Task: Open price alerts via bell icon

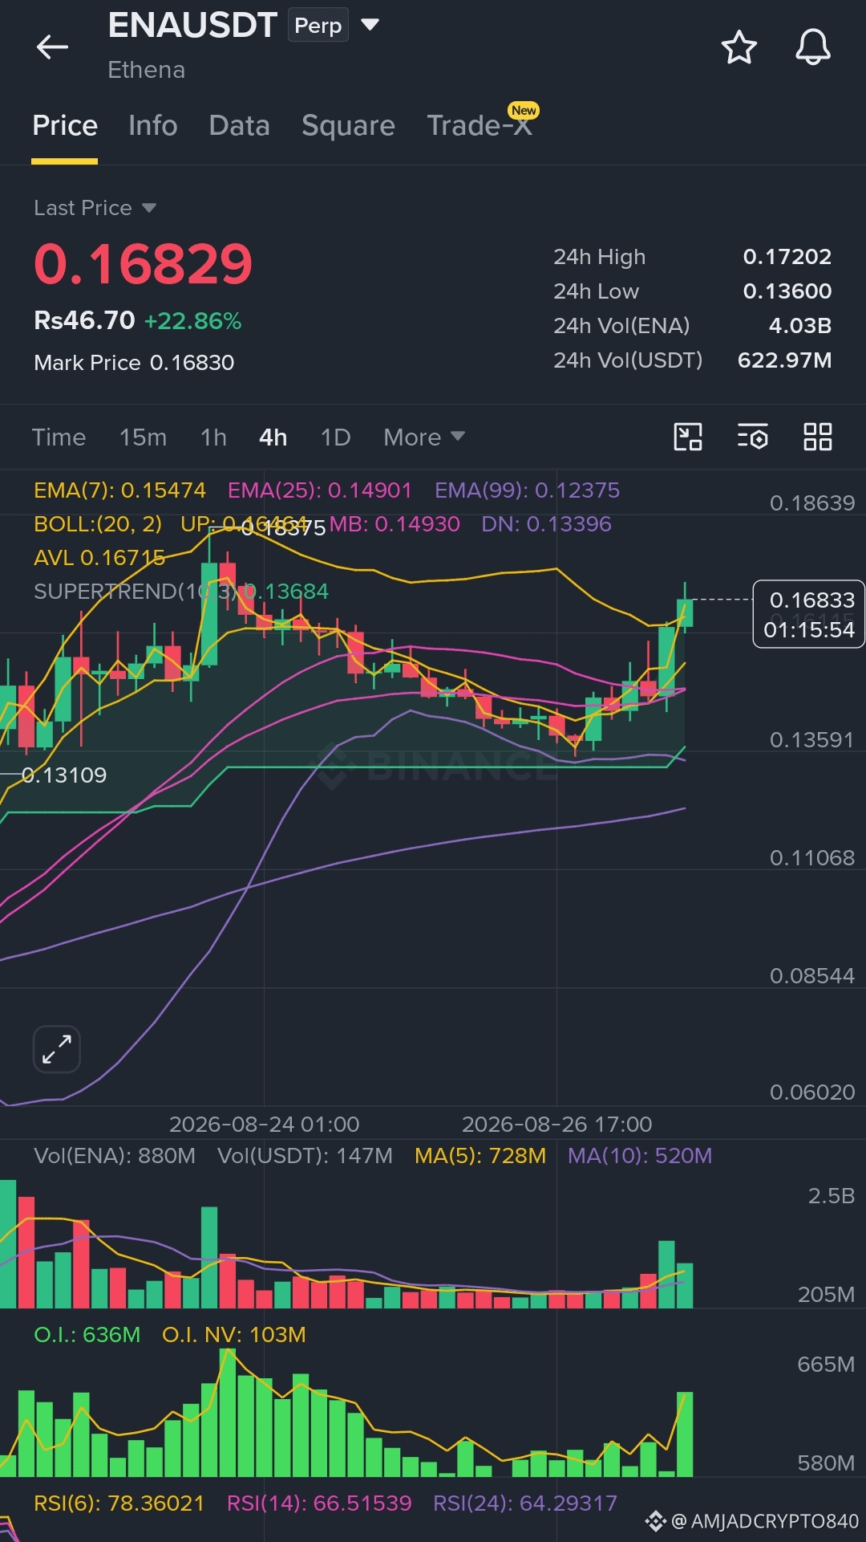Action: coord(812,47)
